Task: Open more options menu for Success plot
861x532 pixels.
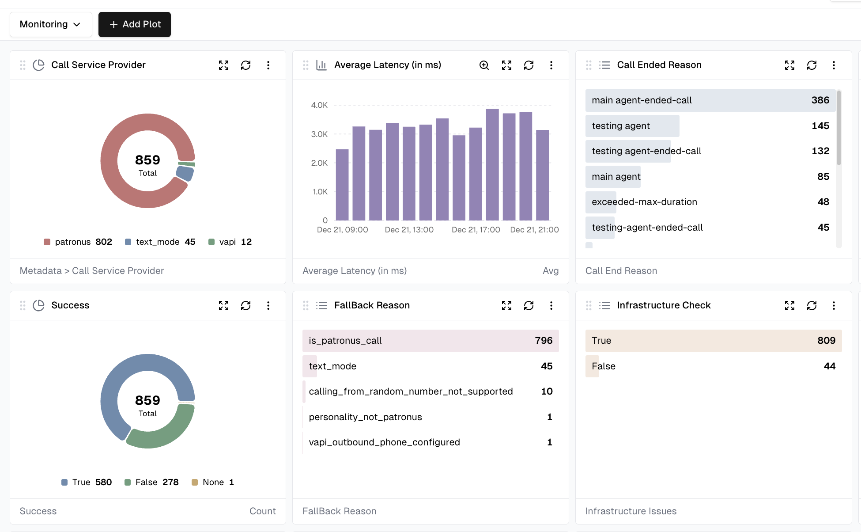Action: click(x=268, y=306)
